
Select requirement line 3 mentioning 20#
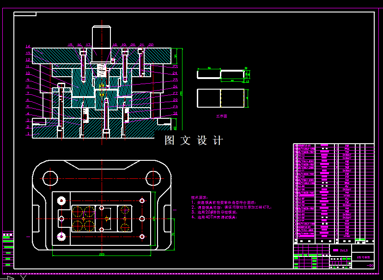[x=214, y=212]
